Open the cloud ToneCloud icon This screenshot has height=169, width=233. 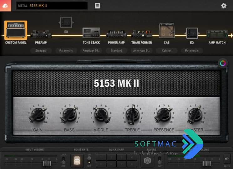tap(6, 6)
